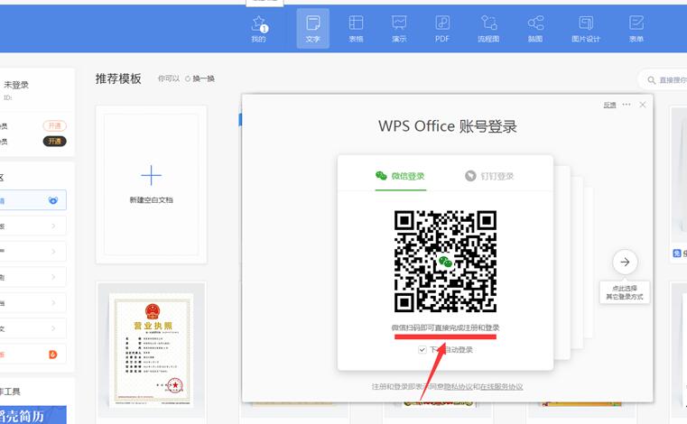Click the WeChat icon on the login tab
The height and width of the screenshot is (424, 687).
tap(381, 176)
